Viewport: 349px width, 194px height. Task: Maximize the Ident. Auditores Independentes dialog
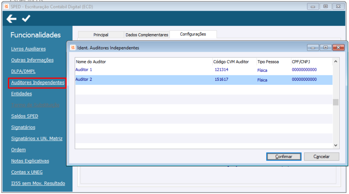[x=326, y=47]
